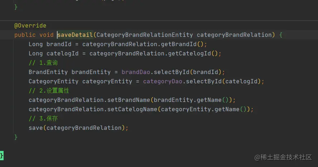Viewport: 318px width, 167px height.
Task: Click brandEntity.getName() expression
Action: [191, 100]
